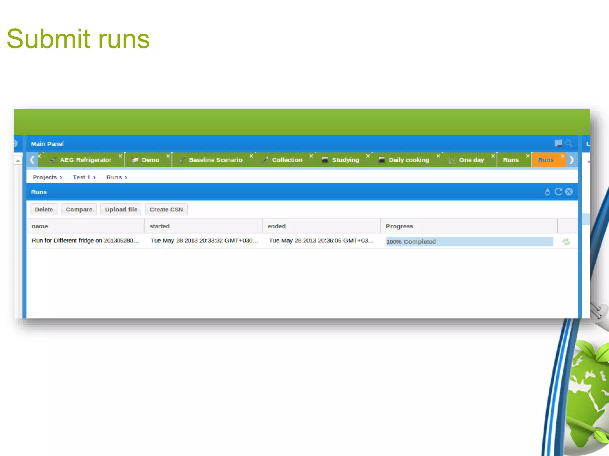Screen dimensions: 609x456
Task: Close the Daily cooking tab
Action: click(x=438, y=156)
